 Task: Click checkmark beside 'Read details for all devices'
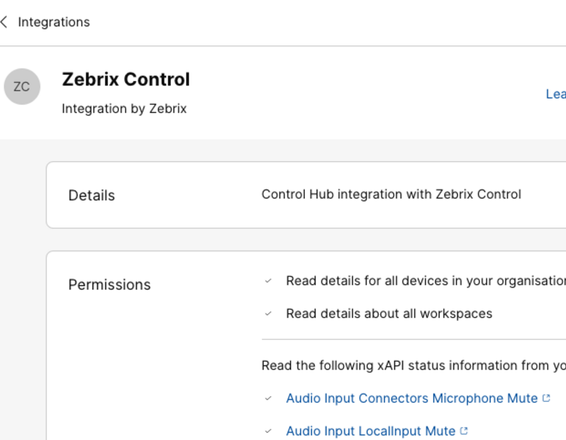coord(268,280)
